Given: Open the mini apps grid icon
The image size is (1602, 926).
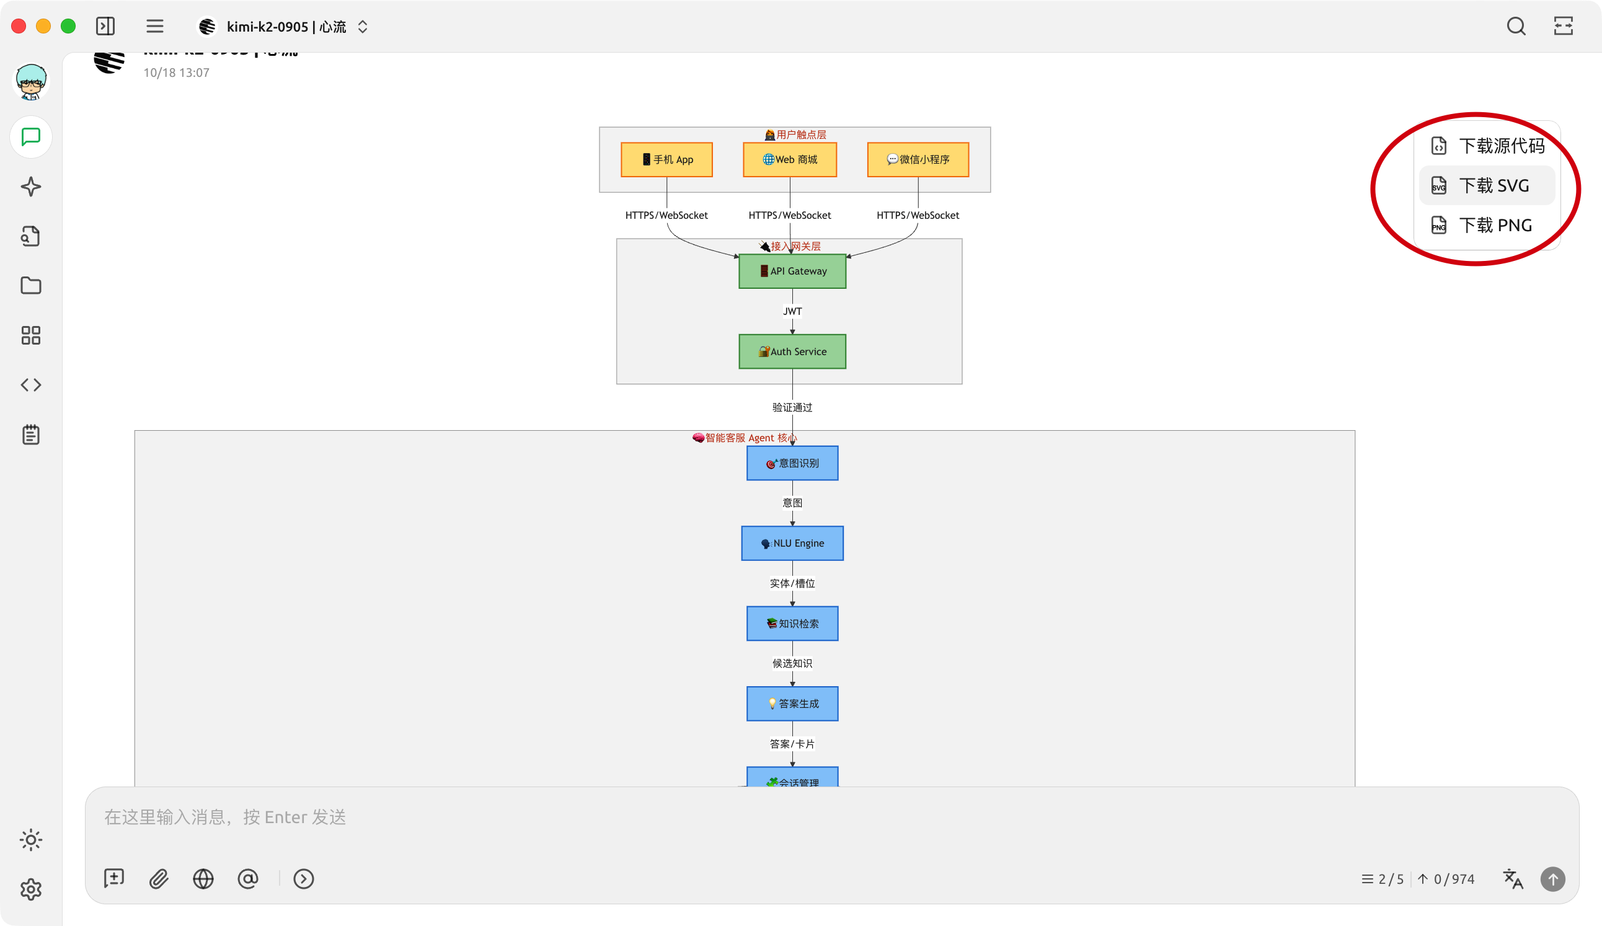Looking at the screenshot, I should [31, 335].
